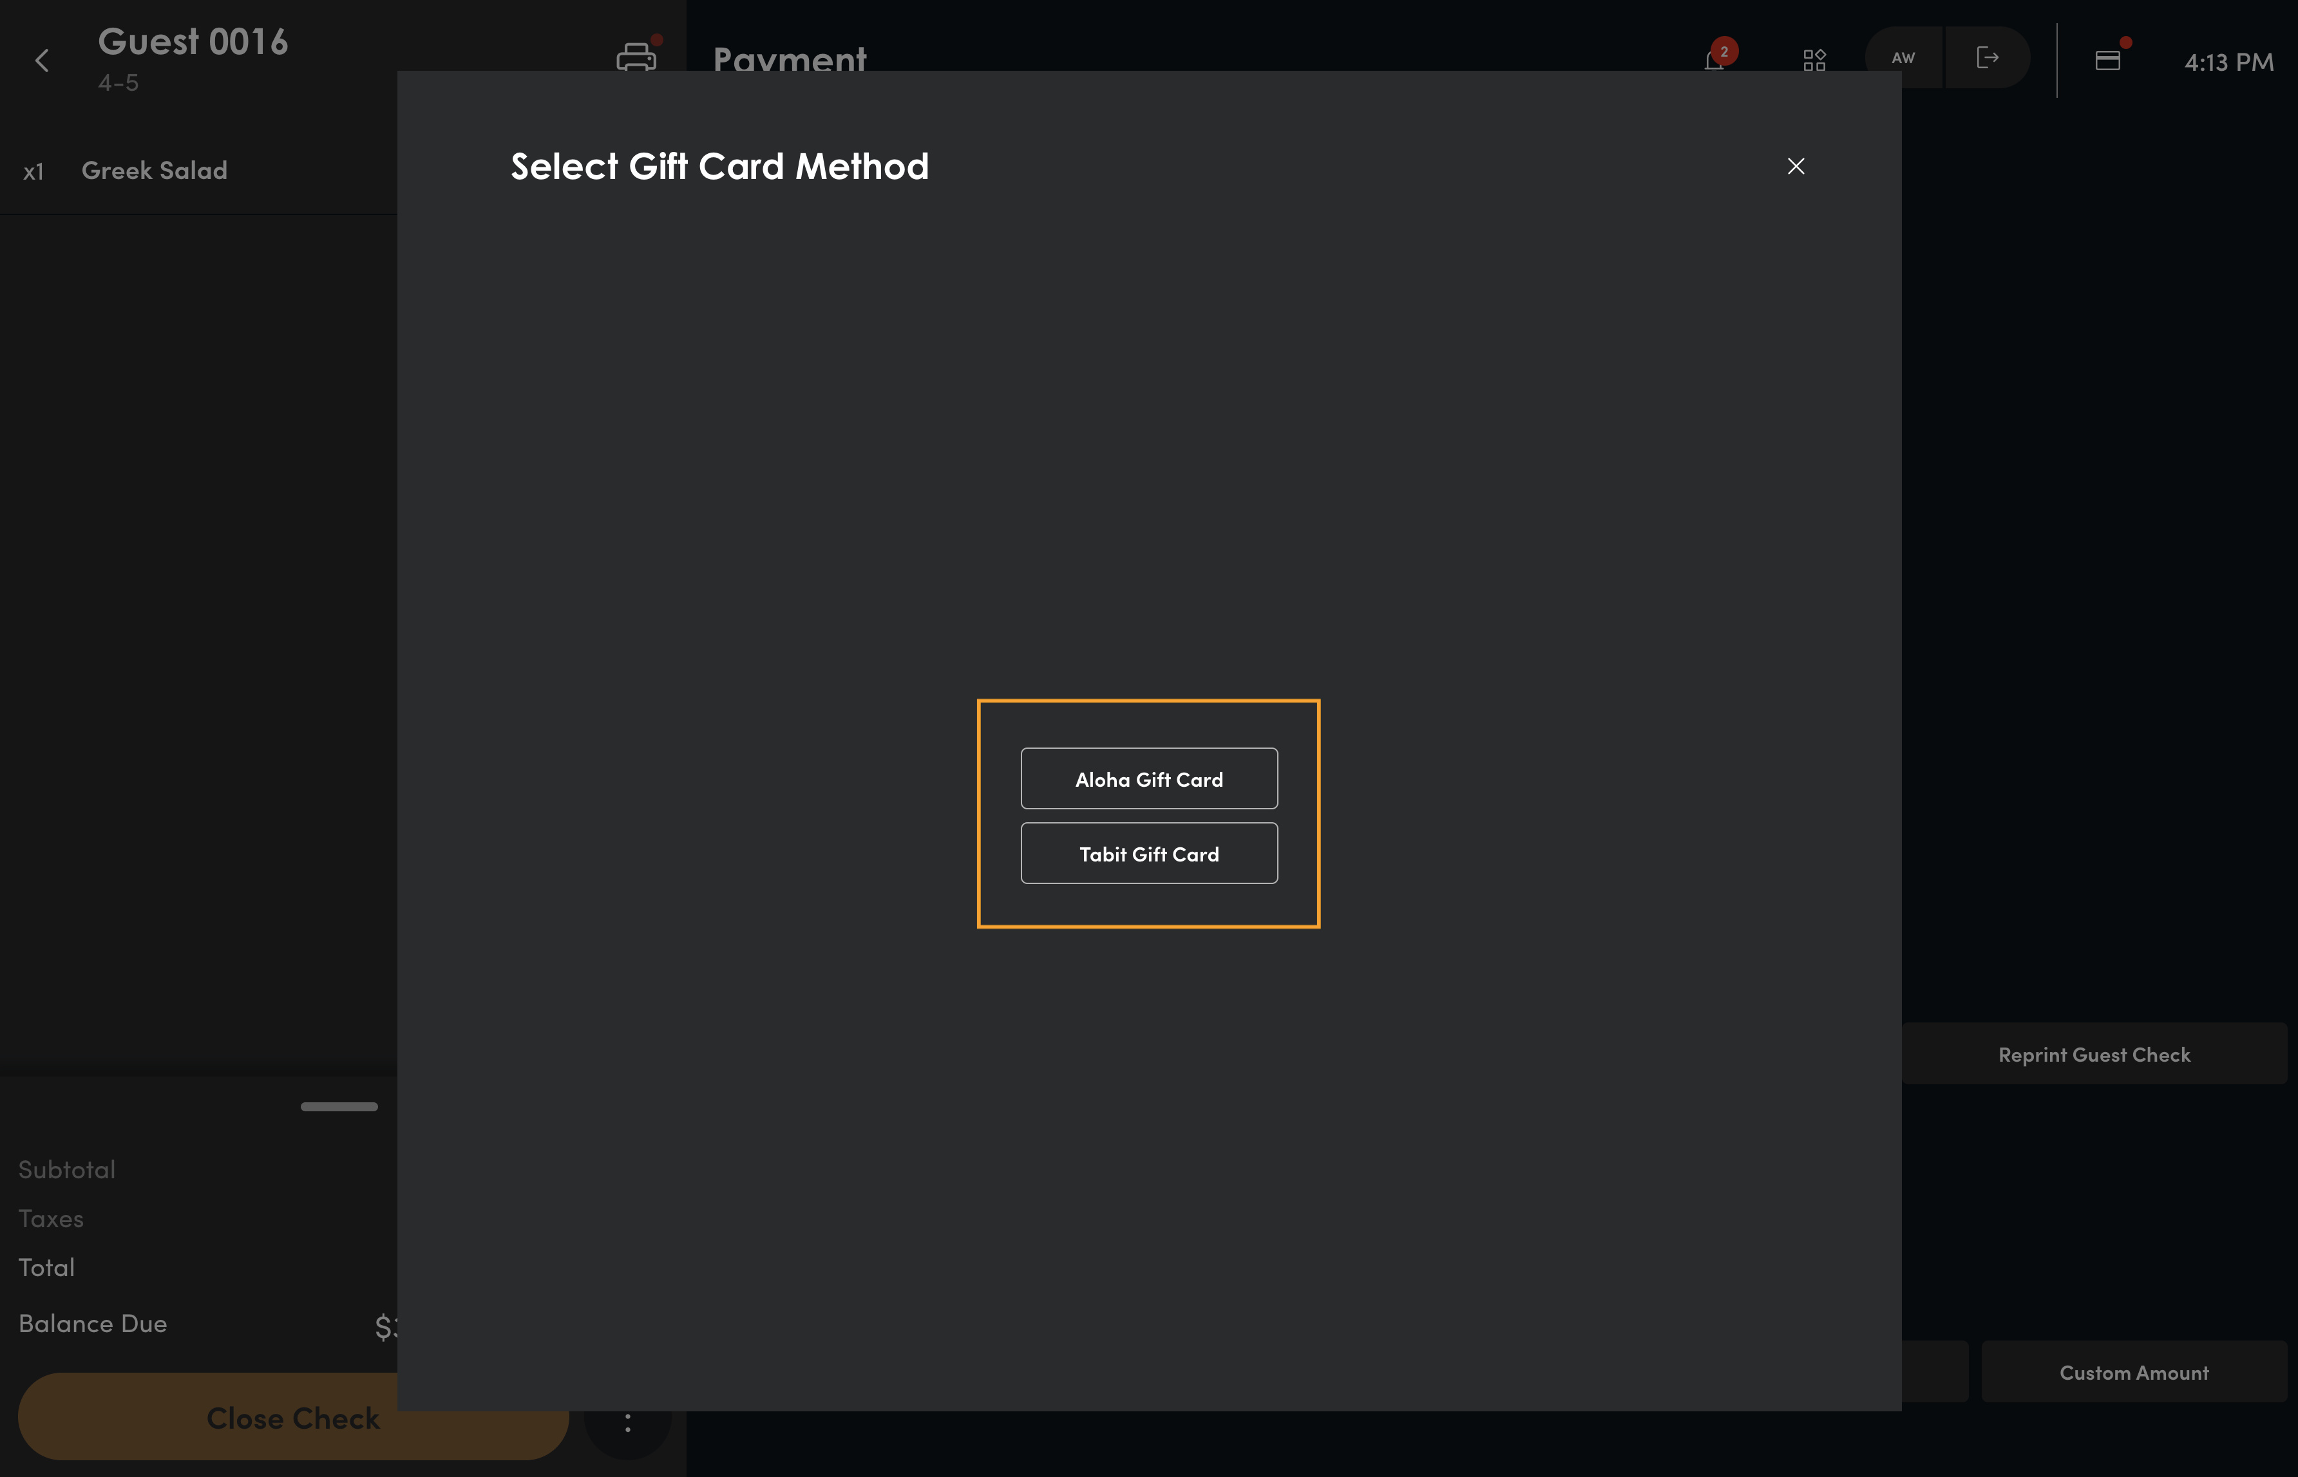Click the Taxes label

pos(51,1219)
